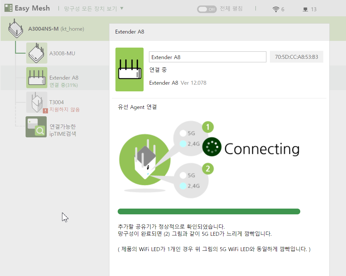Click the A3008-MU router icon

pos(37,53)
